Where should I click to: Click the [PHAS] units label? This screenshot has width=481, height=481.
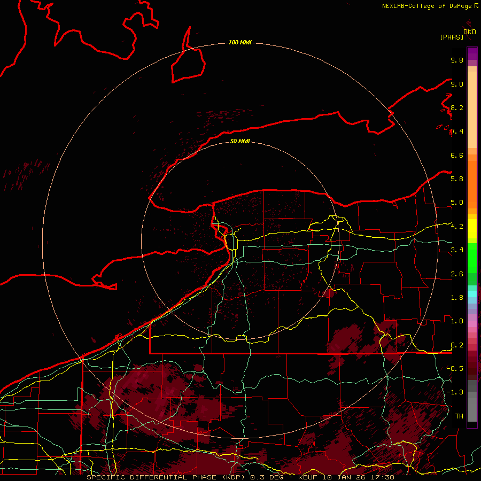click(x=452, y=37)
